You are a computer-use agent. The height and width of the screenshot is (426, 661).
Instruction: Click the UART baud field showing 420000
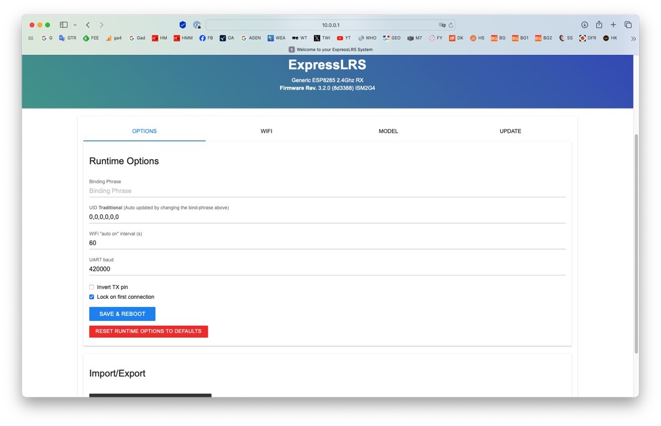[327, 269]
